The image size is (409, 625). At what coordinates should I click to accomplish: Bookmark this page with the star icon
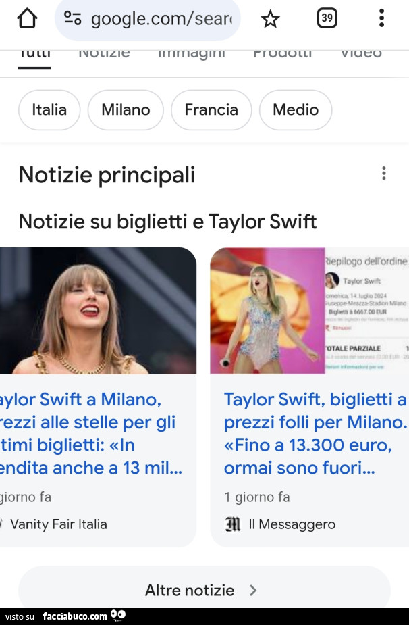[x=270, y=19]
